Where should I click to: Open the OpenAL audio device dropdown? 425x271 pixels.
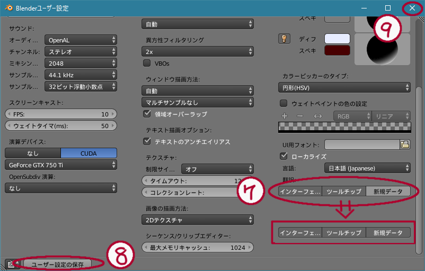pos(81,40)
